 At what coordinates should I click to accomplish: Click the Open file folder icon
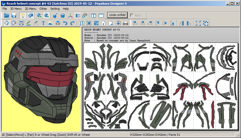7,15
